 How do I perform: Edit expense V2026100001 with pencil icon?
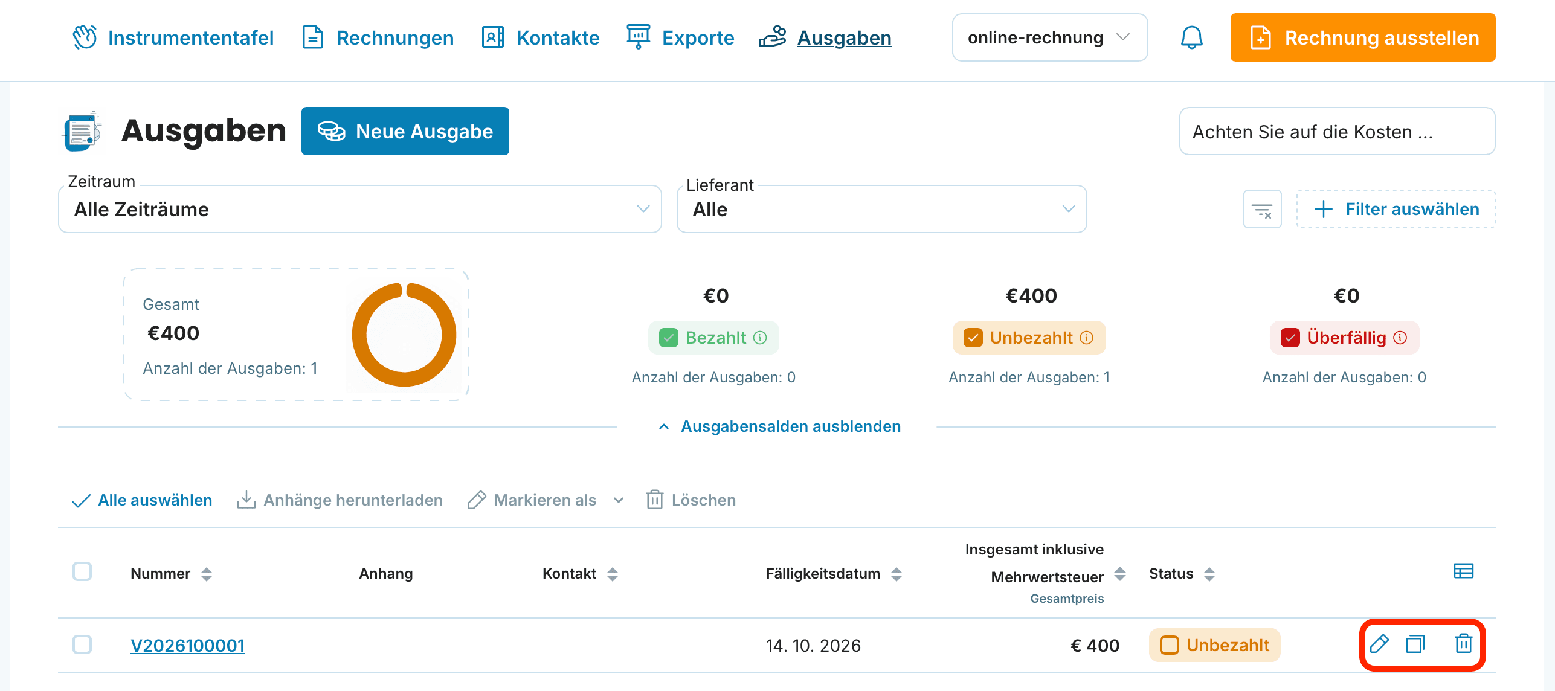(1379, 644)
